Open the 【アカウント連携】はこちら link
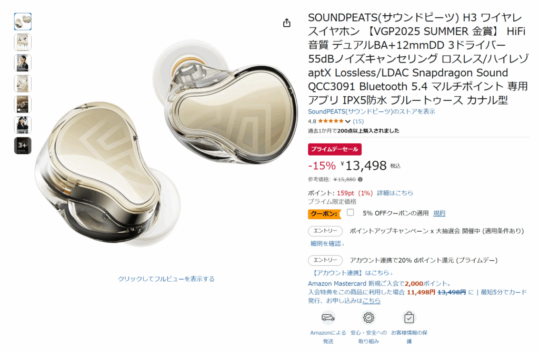The height and width of the screenshot is (351, 539). [x=351, y=273]
